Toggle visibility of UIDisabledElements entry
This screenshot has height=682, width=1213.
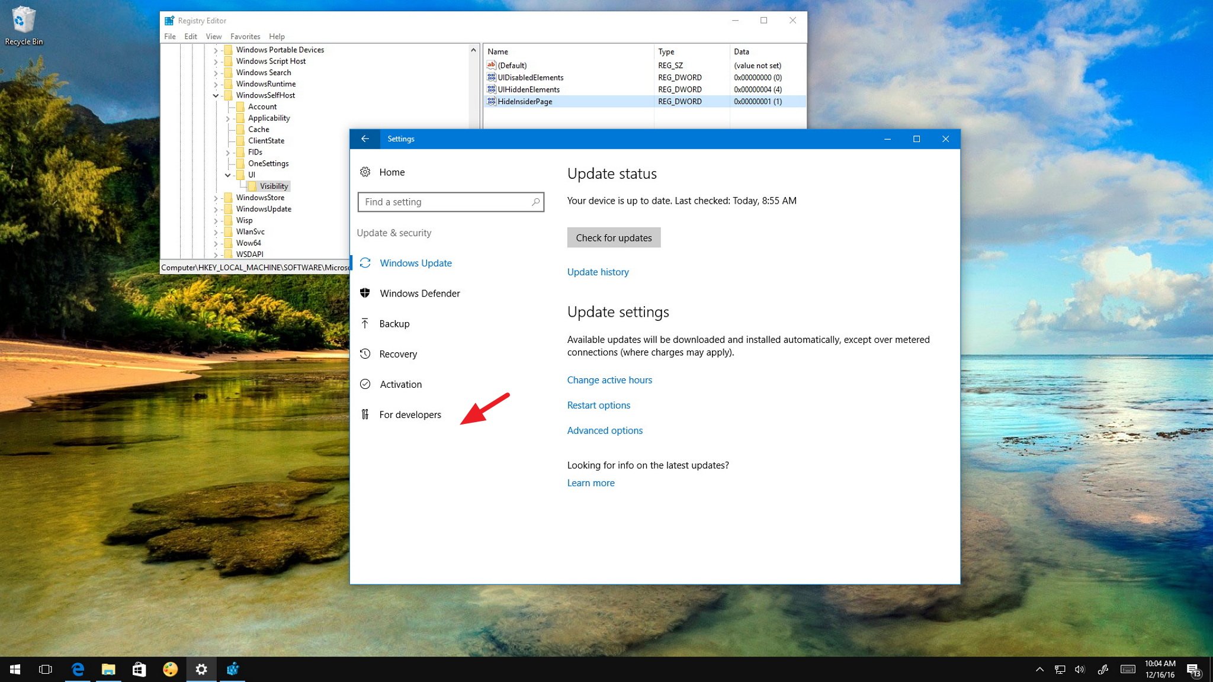click(x=530, y=76)
